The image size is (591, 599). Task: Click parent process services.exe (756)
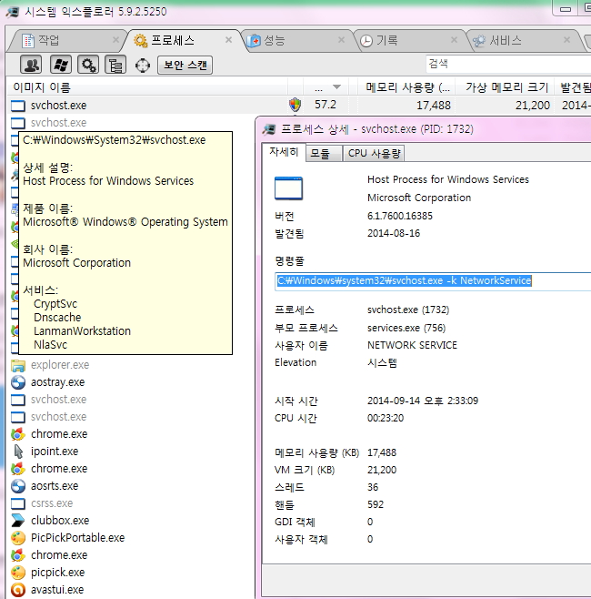(x=406, y=328)
